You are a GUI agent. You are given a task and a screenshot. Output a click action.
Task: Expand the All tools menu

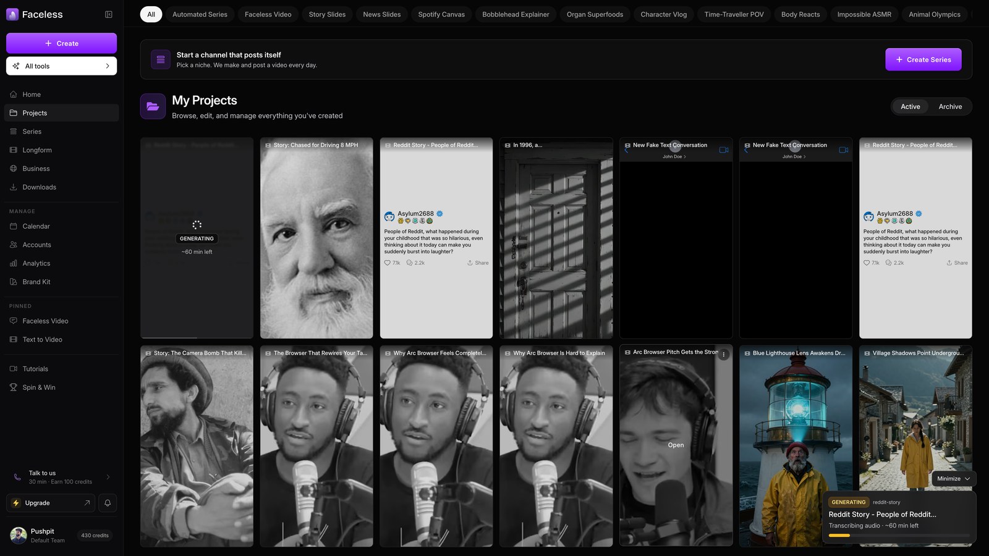(x=62, y=66)
